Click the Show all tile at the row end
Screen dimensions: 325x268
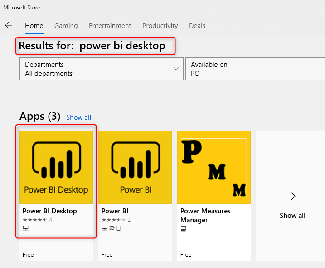292,216
